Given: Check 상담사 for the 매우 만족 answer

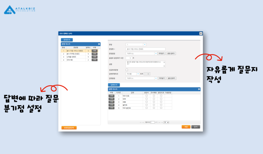Looking at the screenshot, I should click(146, 96).
